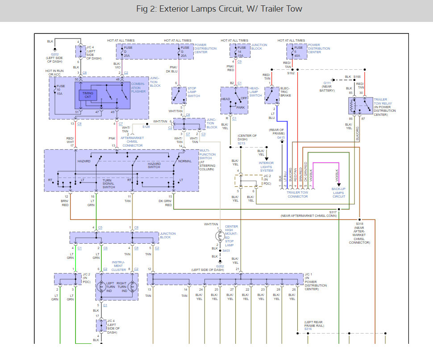Open the Stop Lamp Switch link
The image size is (433, 355).
tap(194, 92)
